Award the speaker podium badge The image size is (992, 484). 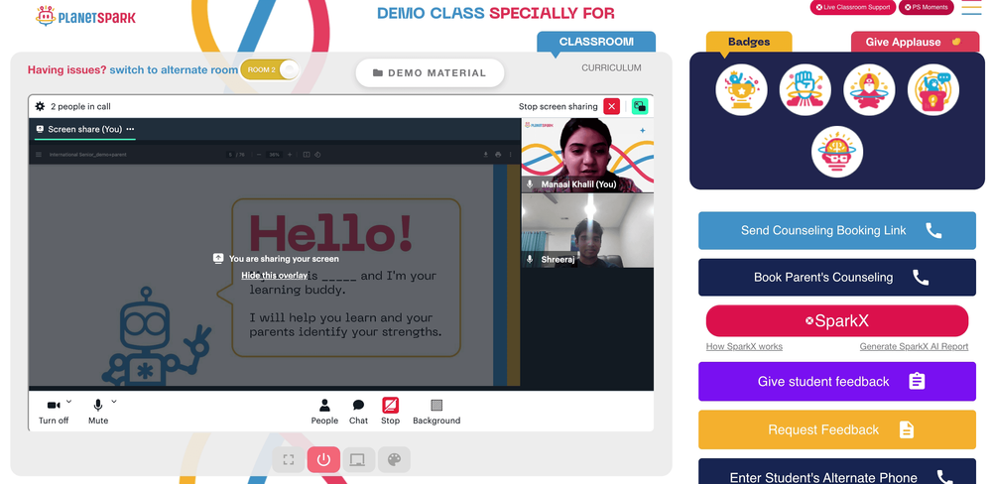[x=933, y=90]
